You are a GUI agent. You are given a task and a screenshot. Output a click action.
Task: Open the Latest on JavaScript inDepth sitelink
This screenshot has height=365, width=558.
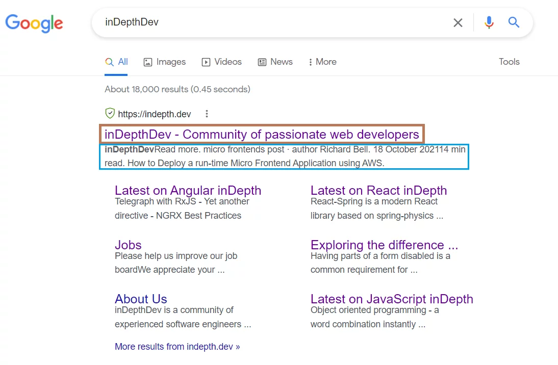tap(392, 299)
